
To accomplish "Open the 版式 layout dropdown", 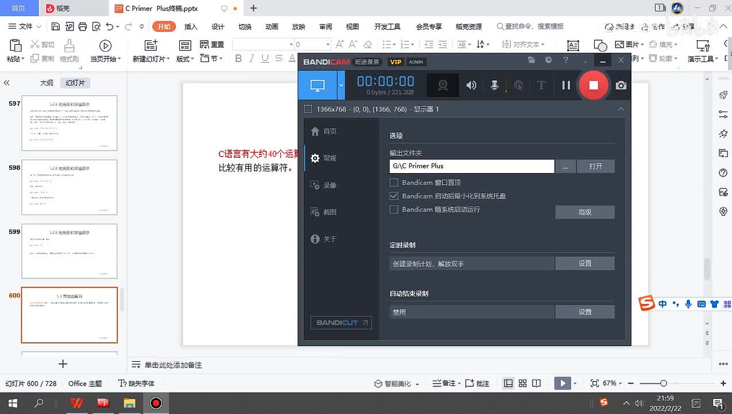I will (x=186, y=59).
